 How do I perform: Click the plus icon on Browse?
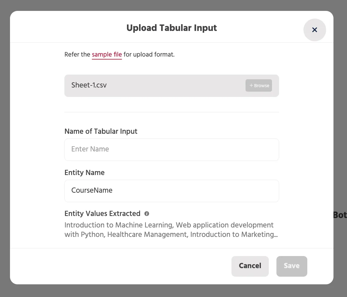tap(251, 85)
